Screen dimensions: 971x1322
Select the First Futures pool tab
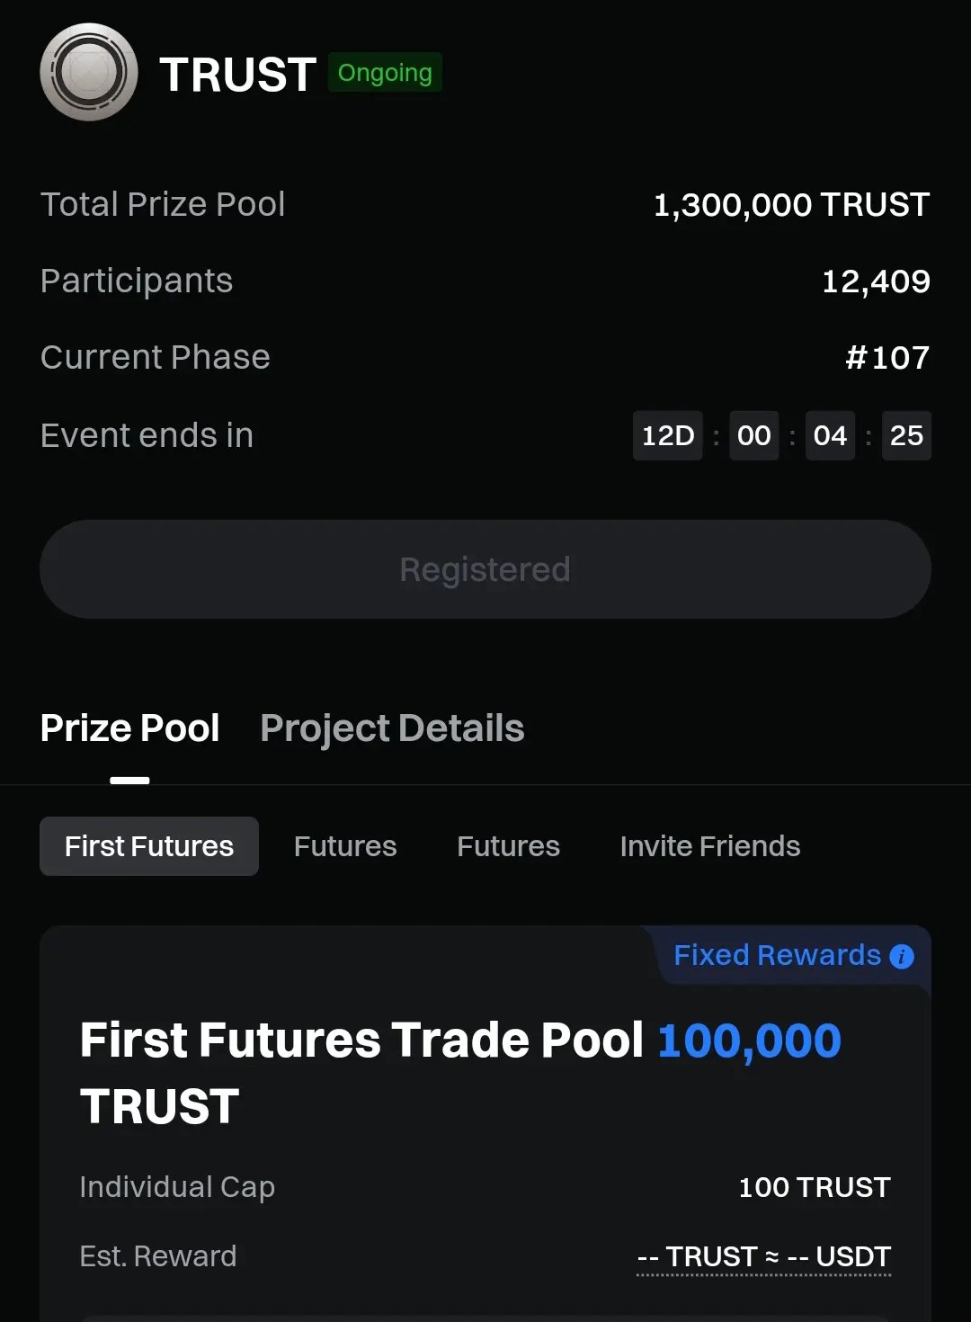149,846
